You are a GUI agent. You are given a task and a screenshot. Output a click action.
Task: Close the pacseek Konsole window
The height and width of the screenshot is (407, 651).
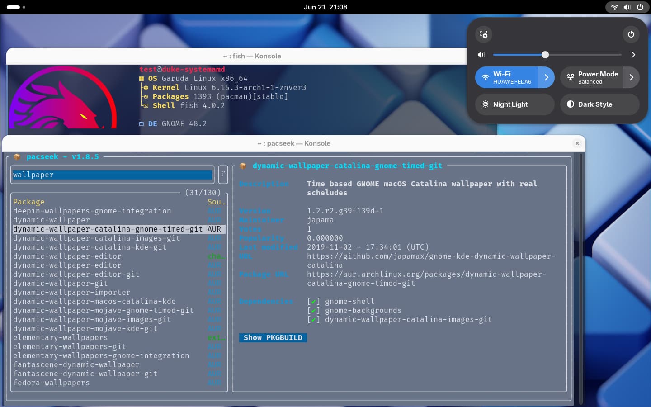click(x=577, y=143)
